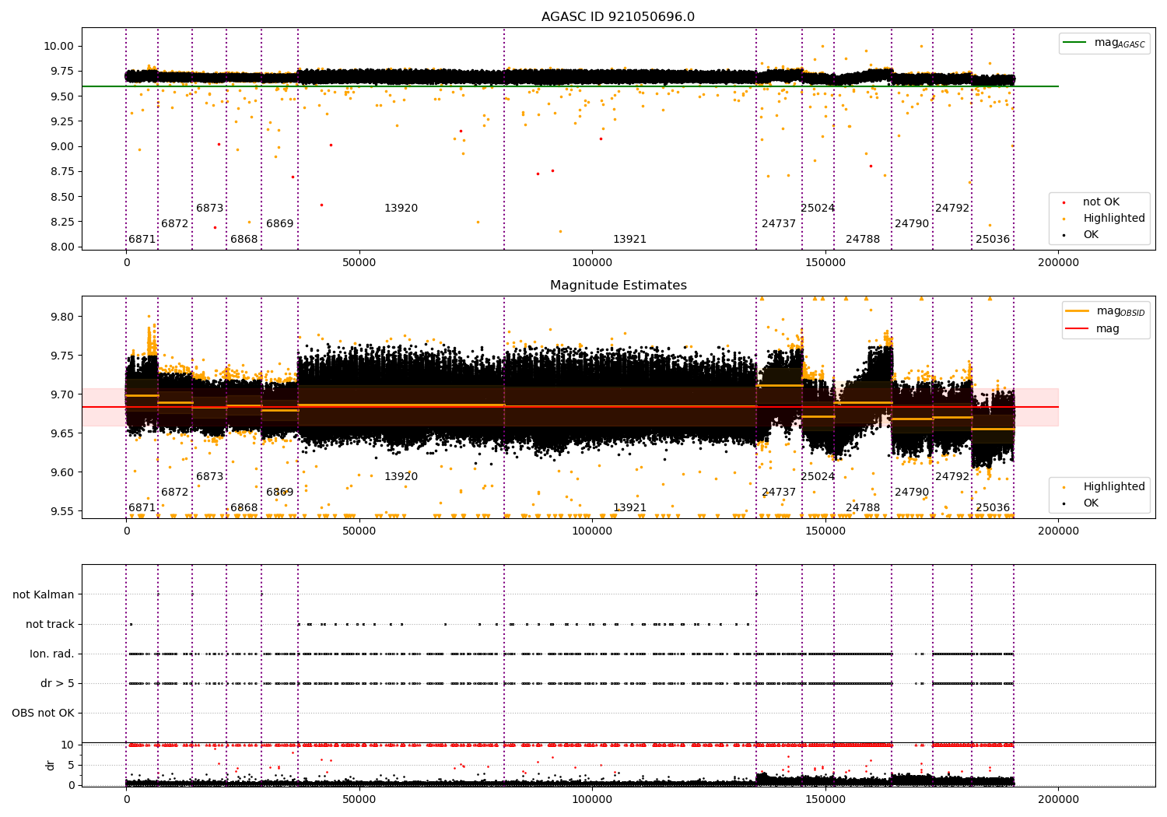Viewport: 1167px width, 817px height.
Task: Click the 'Ion. rad.' row label
Action: tap(52, 654)
